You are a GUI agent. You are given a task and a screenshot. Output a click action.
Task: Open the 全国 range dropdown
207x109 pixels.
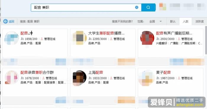156,21
